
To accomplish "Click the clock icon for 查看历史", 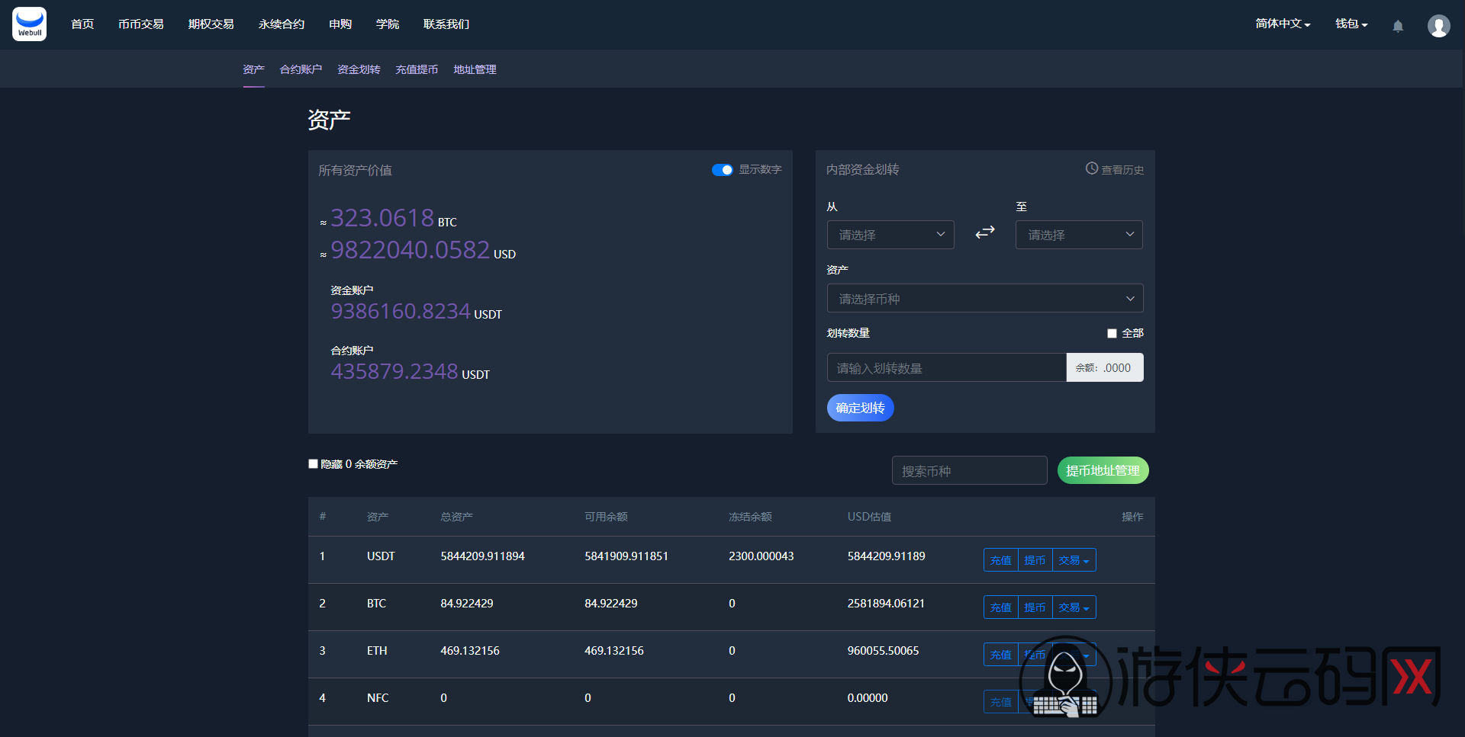I will coord(1092,168).
